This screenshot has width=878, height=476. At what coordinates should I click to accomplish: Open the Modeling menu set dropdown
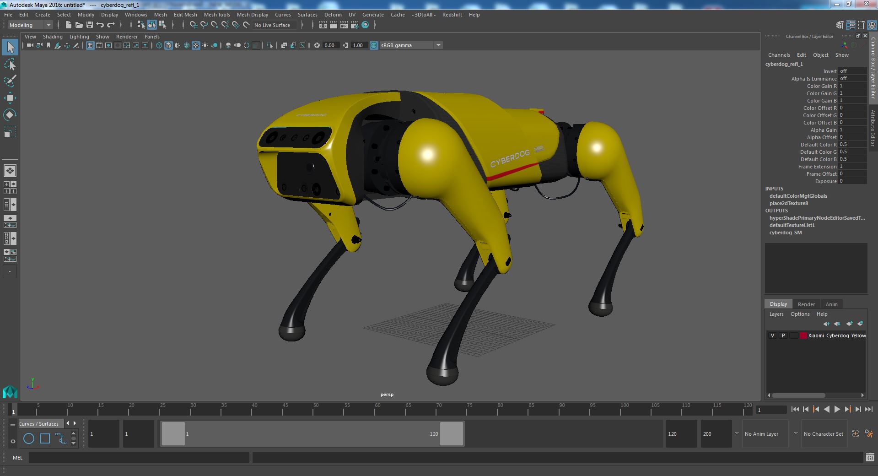[30, 25]
